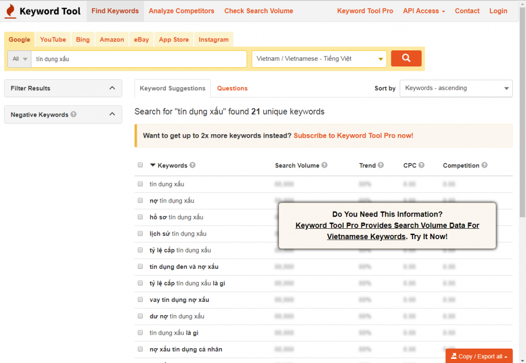Check the box for "tỷ lệ cấp tín dụng xấu"
526x363 pixels.
(x=140, y=249)
